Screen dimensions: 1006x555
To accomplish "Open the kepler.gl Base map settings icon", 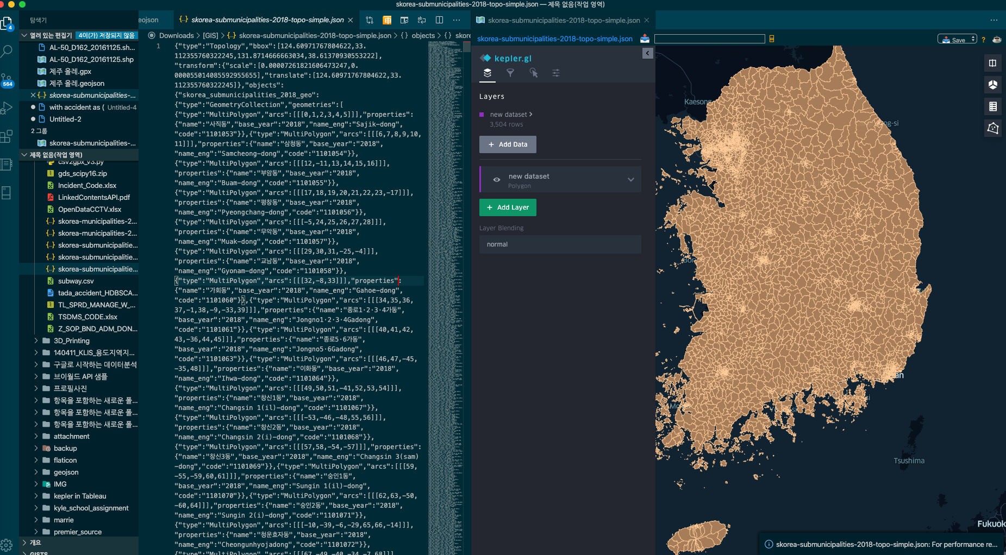I will pyautogui.click(x=556, y=73).
